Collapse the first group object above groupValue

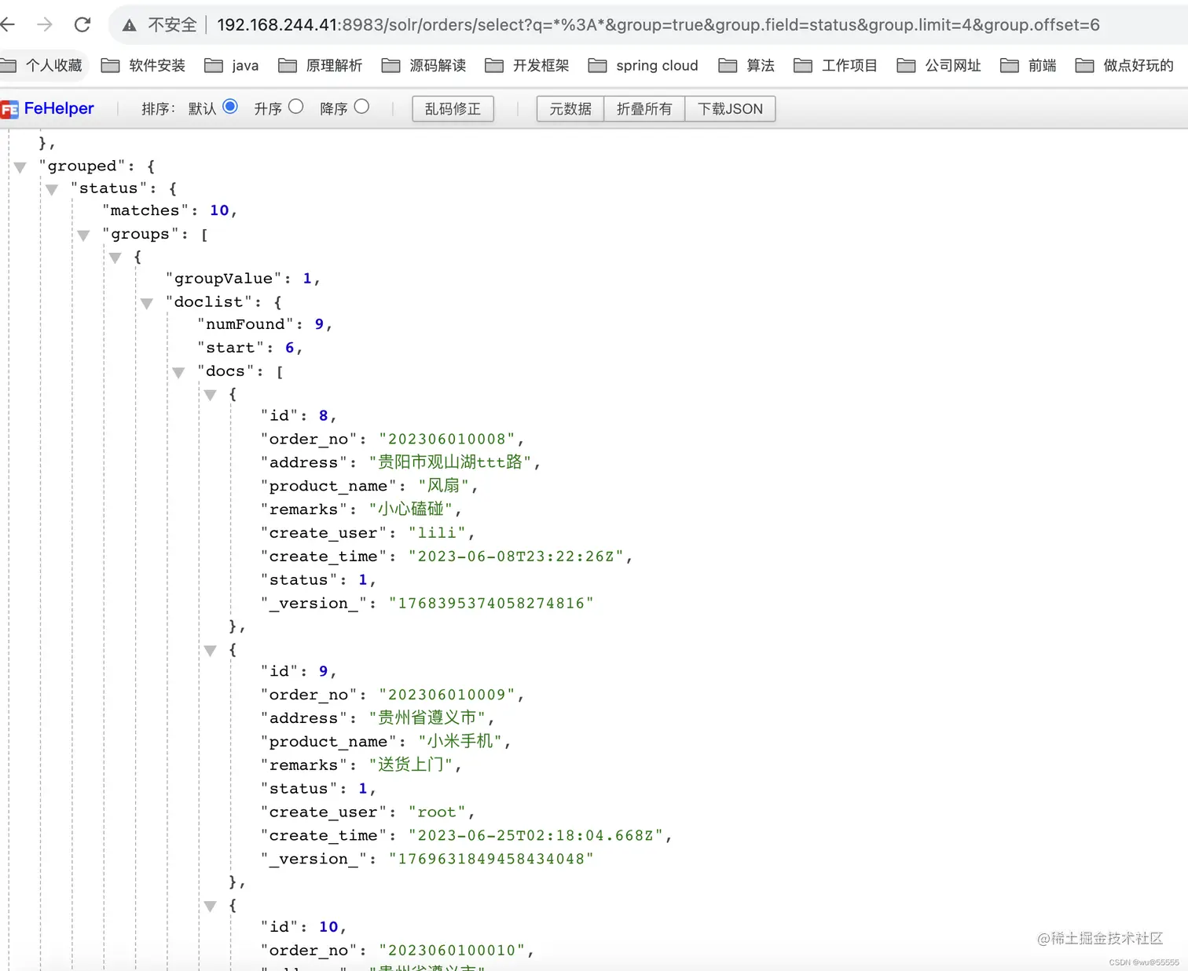[x=115, y=258]
